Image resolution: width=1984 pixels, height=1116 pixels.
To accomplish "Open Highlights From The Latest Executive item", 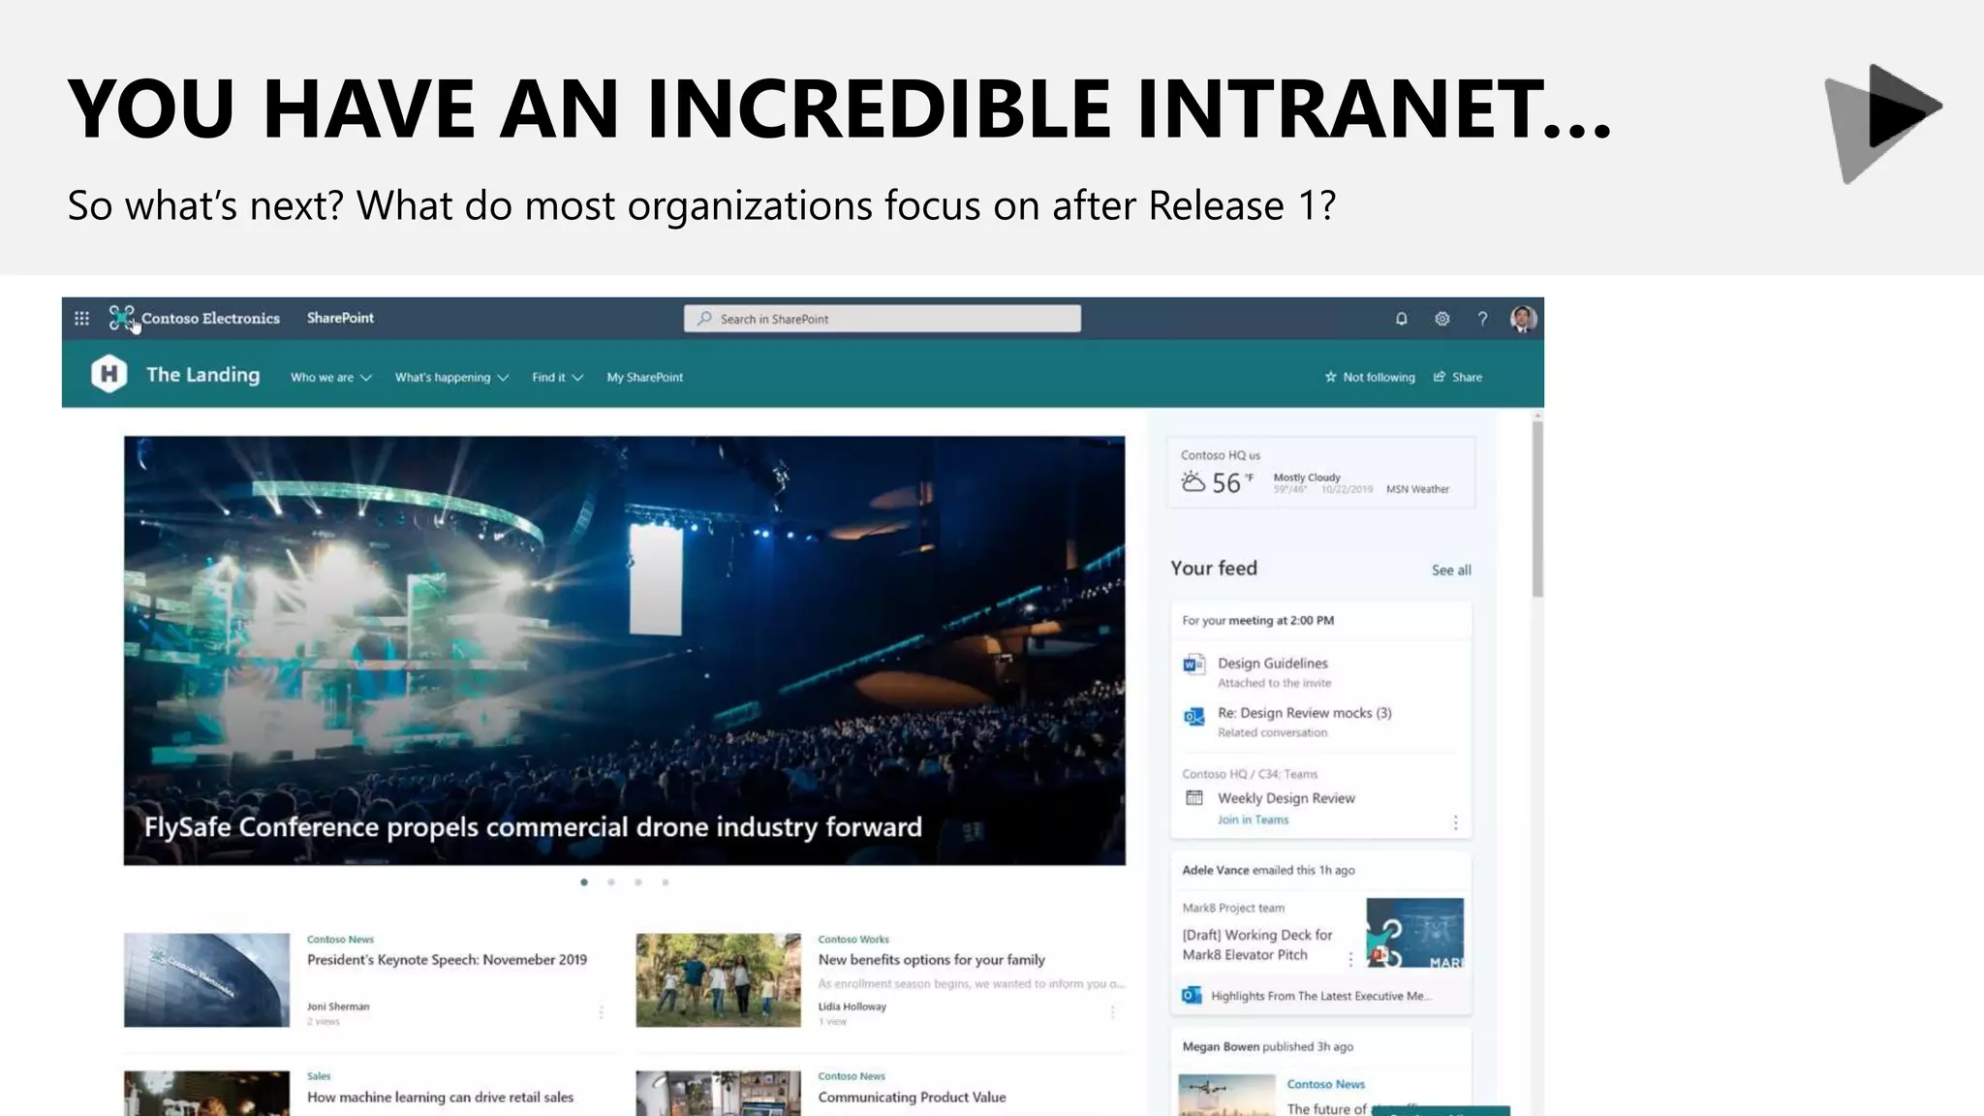I will pos(1321,996).
